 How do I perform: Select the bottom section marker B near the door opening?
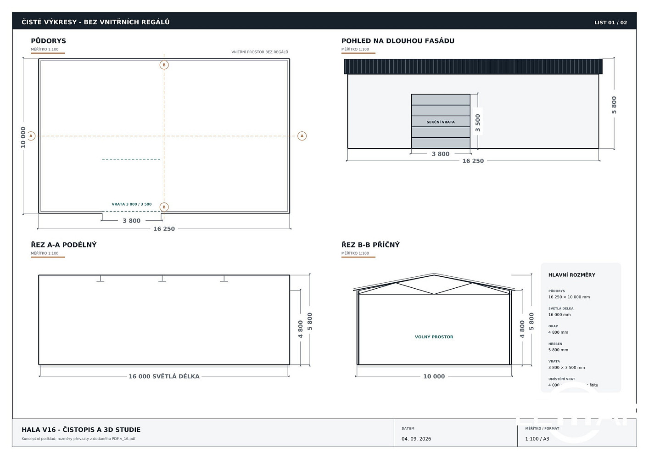[x=164, y=207]
